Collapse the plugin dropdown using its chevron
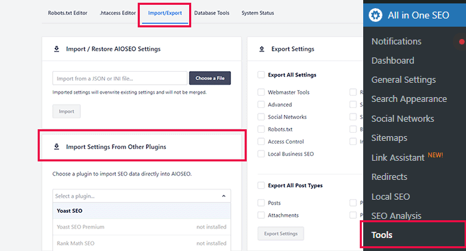Viewport: 466px width, 251px height. pyautogui.click(x=224, y=196)
